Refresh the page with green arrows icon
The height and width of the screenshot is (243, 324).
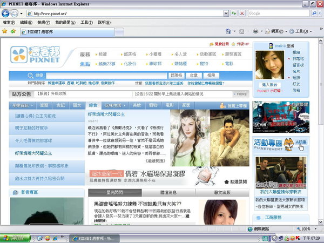click(x=234, y=13)
